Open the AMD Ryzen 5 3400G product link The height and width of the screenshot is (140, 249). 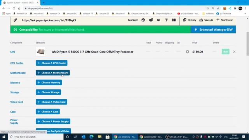pyautogui.click(x=93, y=52)
